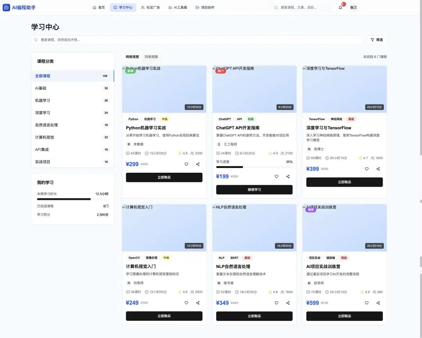This screenshot has width=422, height=338.
Task: Click 立即购买 for NLP自然语言处理
Action: click(254, 316)
